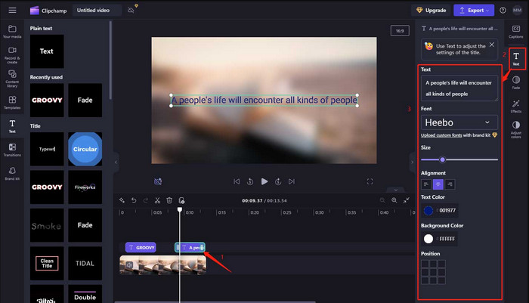
Task: Rewind five seconds
Action: pos(250,181)
